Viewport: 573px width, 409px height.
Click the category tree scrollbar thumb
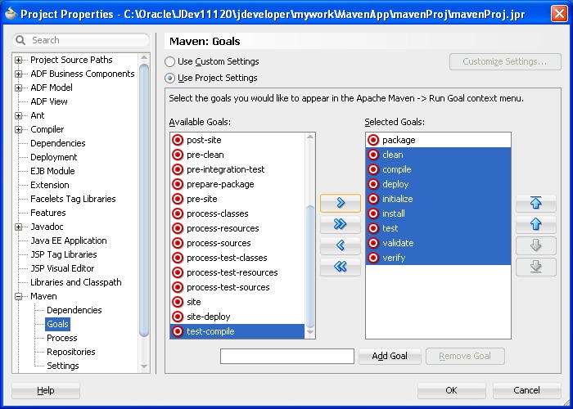point(144,200)
